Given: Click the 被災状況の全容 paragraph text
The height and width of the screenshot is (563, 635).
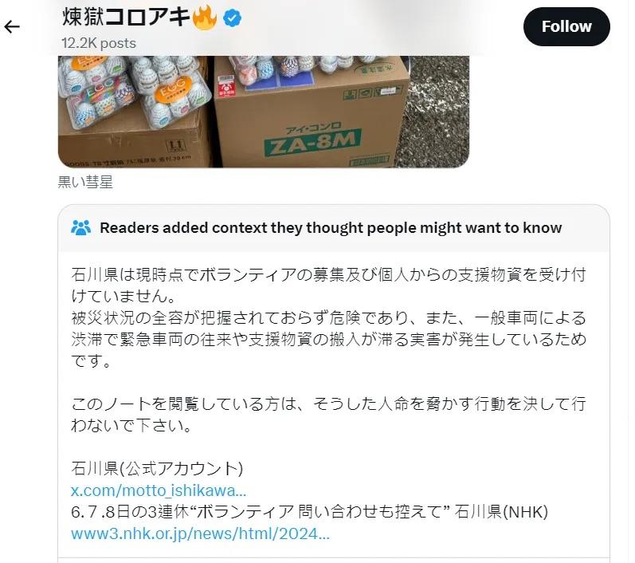Looking at the screenshot, I should click(328, 339).
